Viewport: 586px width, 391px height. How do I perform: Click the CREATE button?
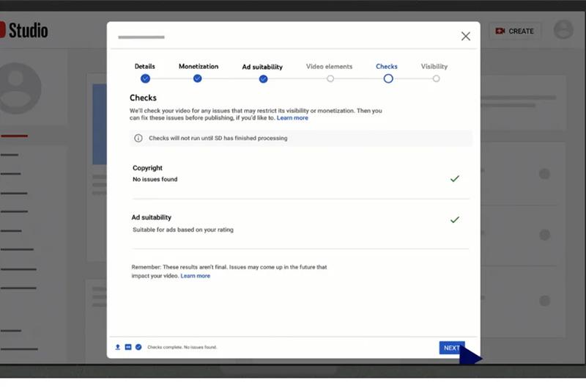tap(515, 31)
